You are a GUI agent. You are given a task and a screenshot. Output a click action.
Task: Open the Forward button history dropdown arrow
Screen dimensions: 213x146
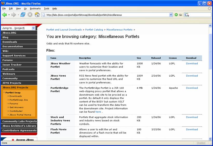pos(18,15)
